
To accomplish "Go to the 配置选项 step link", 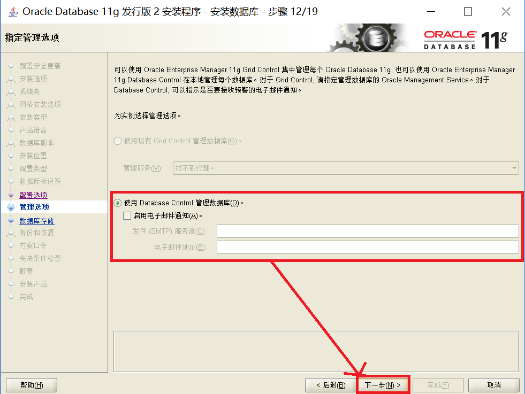I will click(x=33, y=195).
